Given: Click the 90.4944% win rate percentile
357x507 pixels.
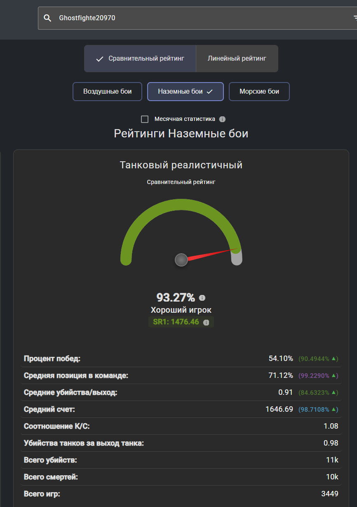Looking at the screenshot, I should point(315,359).
